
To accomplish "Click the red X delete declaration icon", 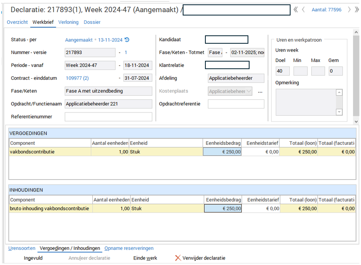I will [178, 258].
